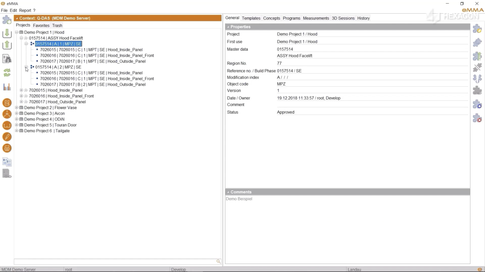Click the magnifier icon in search field
The image size is (485, 272).
(x=219, y=262)
